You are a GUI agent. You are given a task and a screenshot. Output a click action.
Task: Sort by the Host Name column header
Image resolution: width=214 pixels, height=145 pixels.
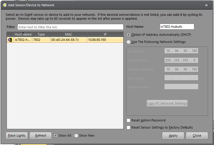click(23, 34)
